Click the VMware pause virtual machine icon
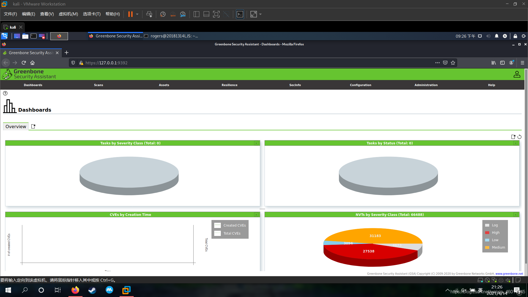Viewport: 528px width, 297px height. click(130, 14)
